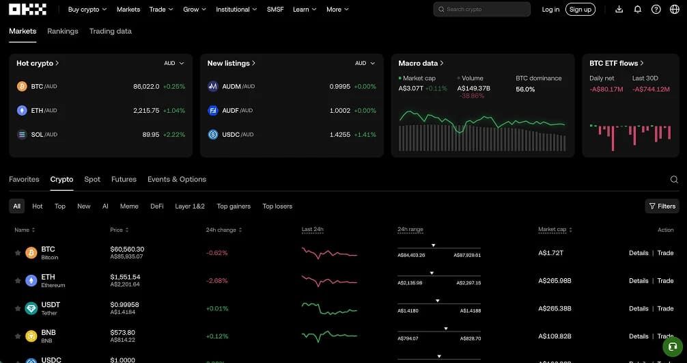Open Details for BTC row

(639, 253)
